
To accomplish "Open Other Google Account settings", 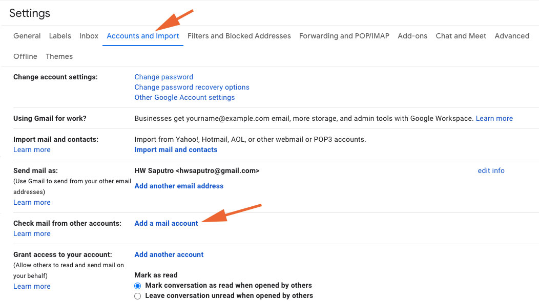I will [x=184, y=97].
